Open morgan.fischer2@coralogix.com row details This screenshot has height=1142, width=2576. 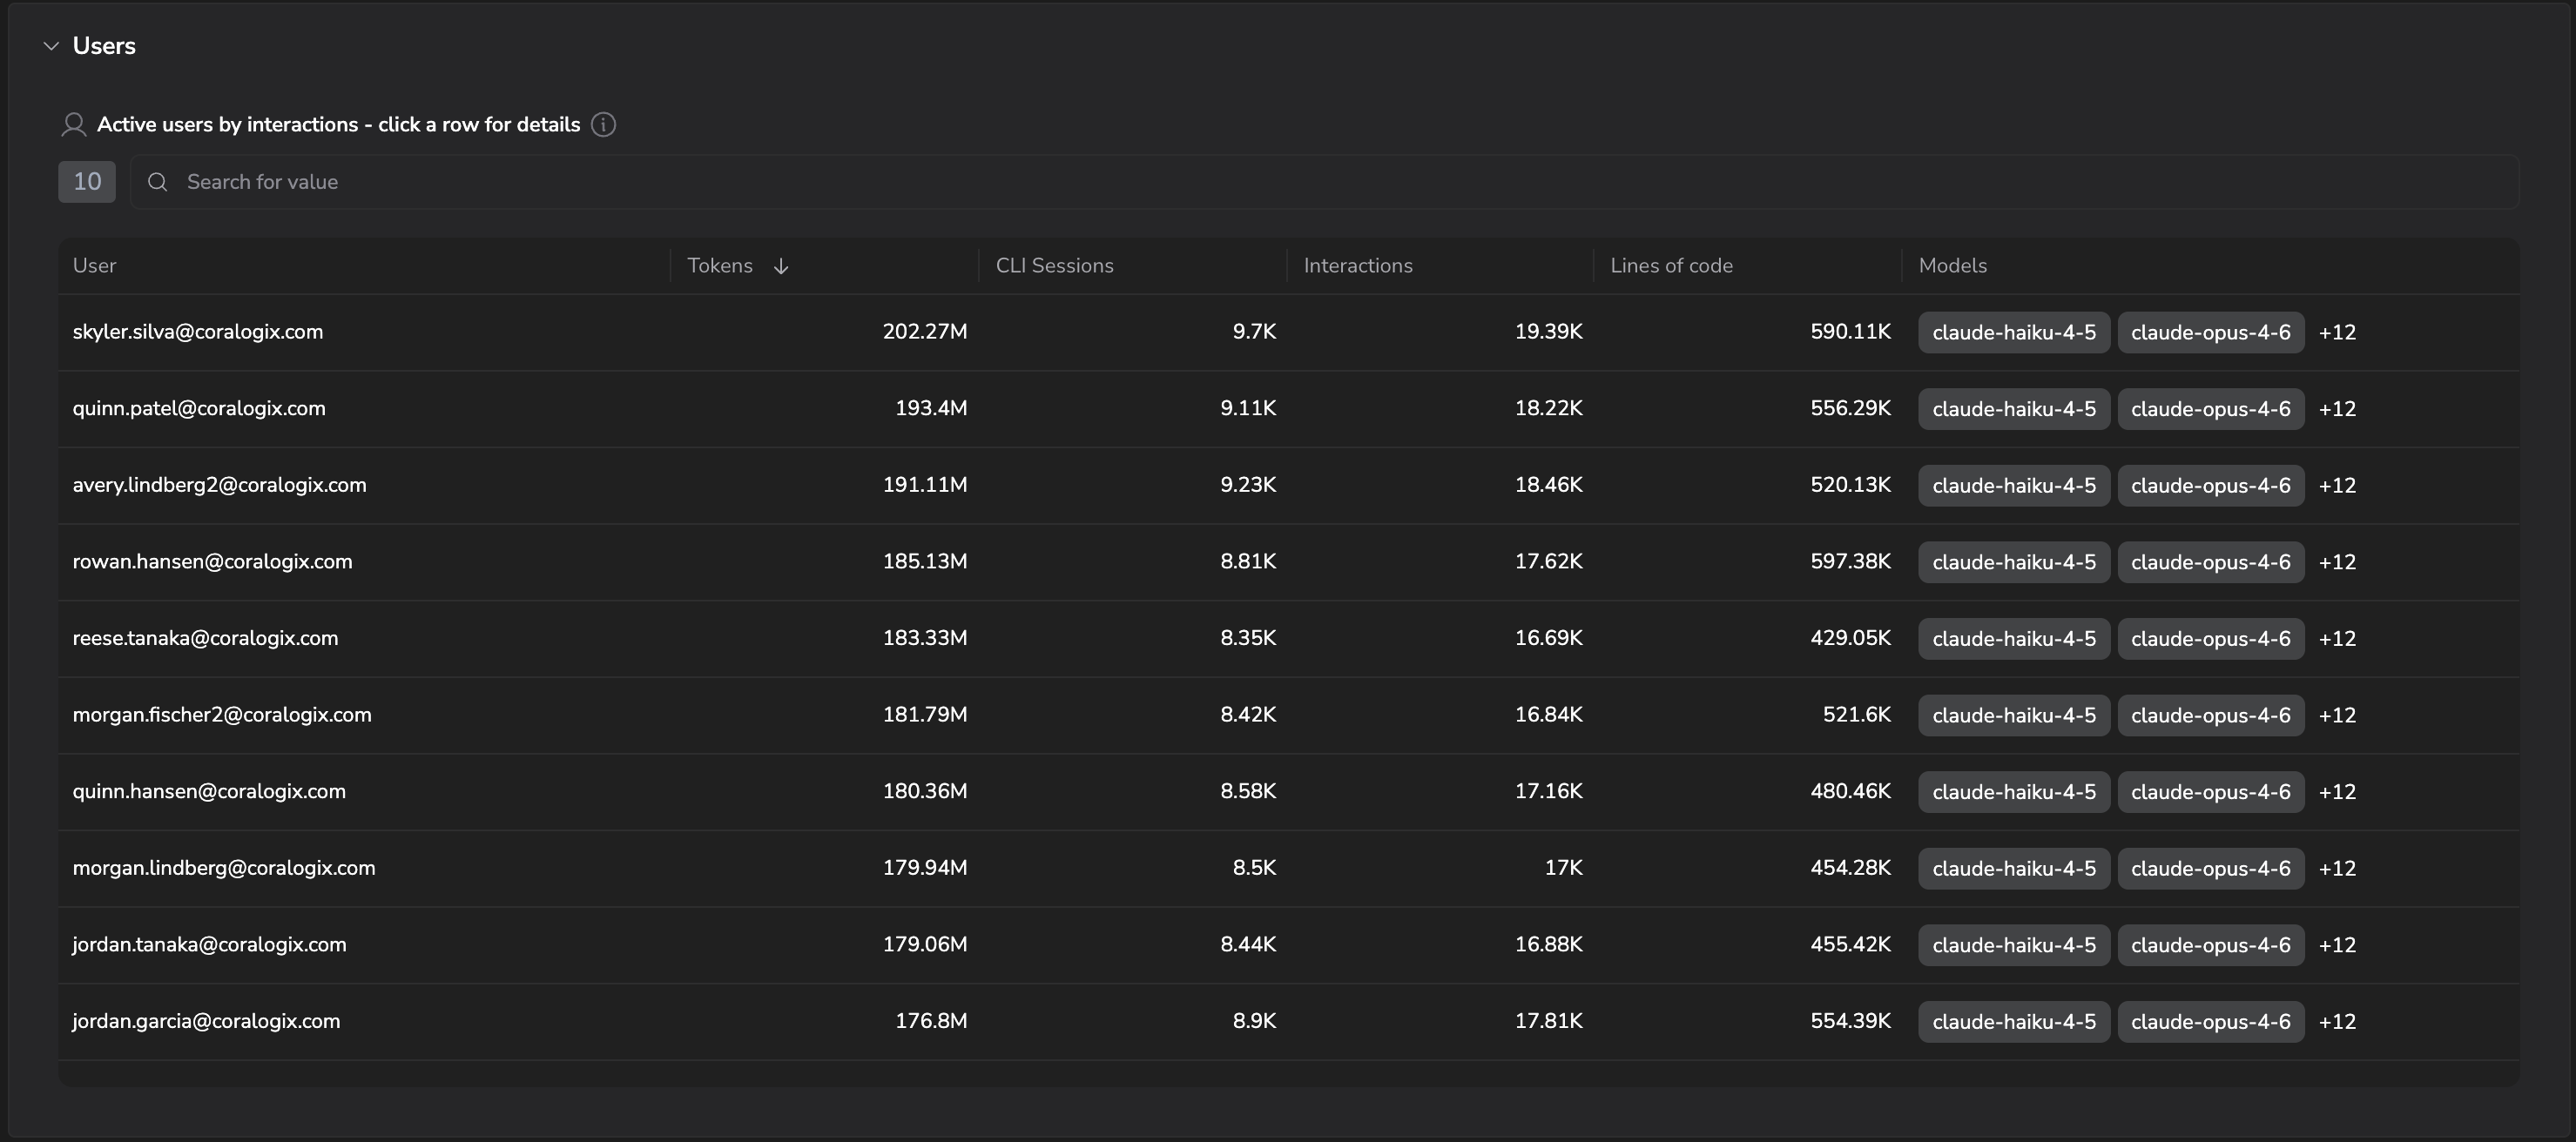[x=1288, y=715]
